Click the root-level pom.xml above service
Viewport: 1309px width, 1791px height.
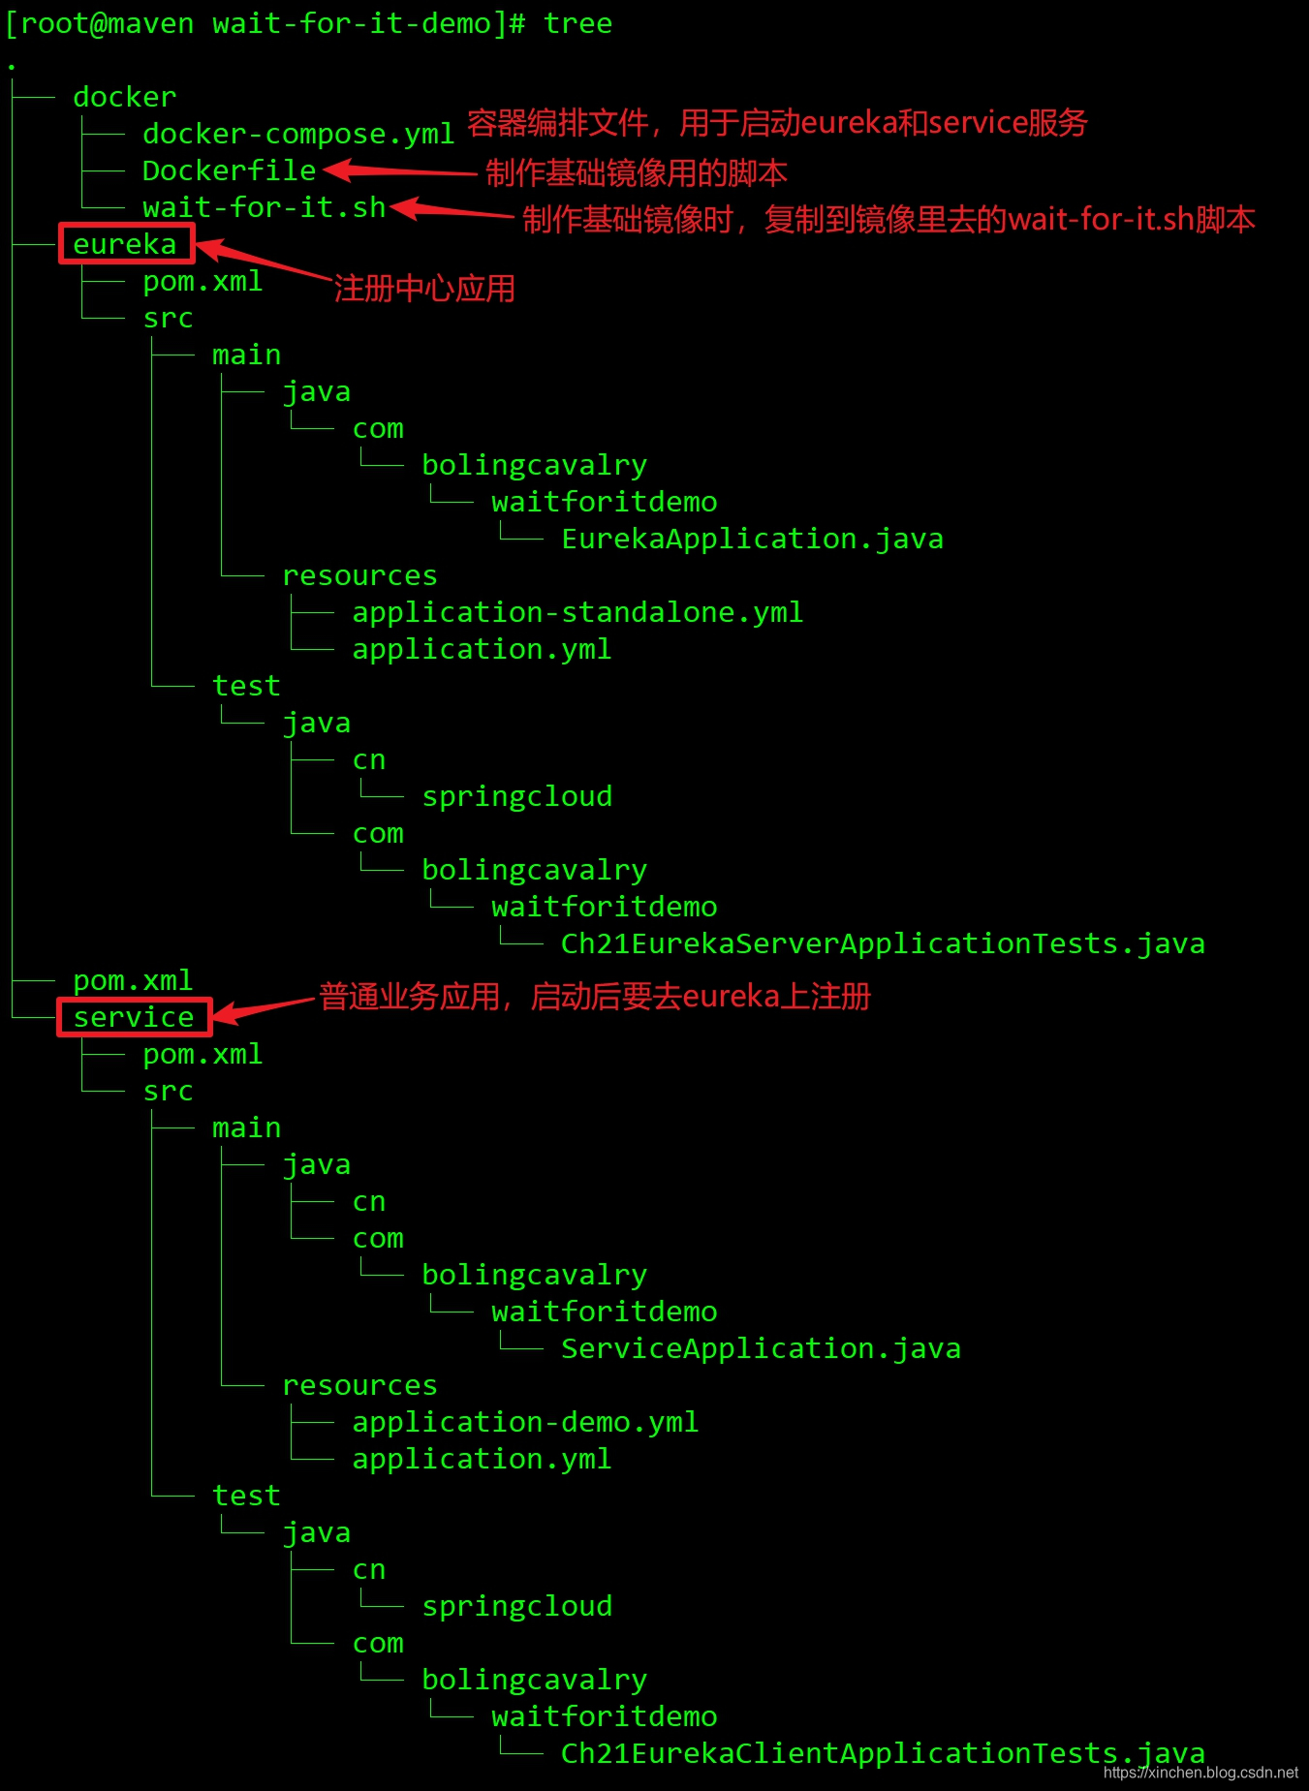(x=133, y=980)
